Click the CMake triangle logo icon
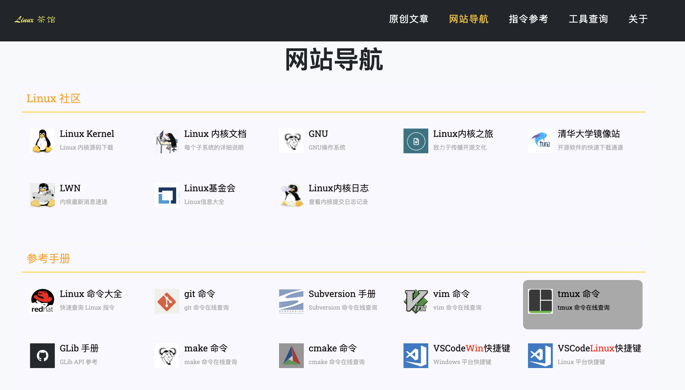Image resolution: width=685 pixels, height=390 pixels. (x=291, y=355)
